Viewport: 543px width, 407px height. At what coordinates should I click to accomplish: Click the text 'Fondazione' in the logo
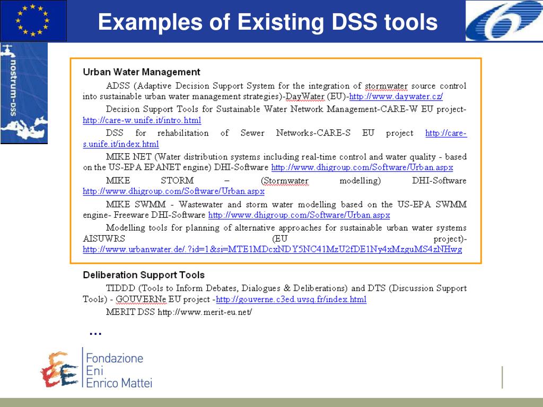click(115, 358)
